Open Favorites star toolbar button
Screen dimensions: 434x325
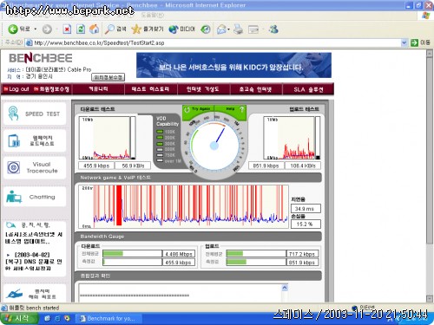[x=148, y=29]
